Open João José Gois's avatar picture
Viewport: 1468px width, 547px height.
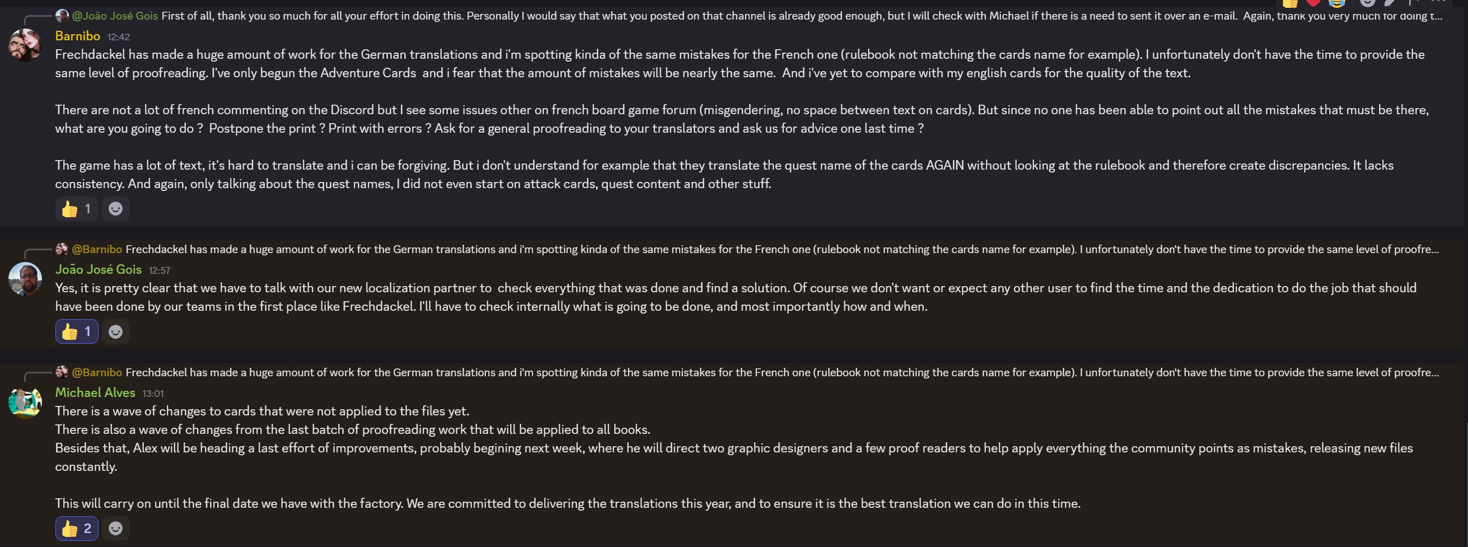pyautogui.click(x=25, y=279)
